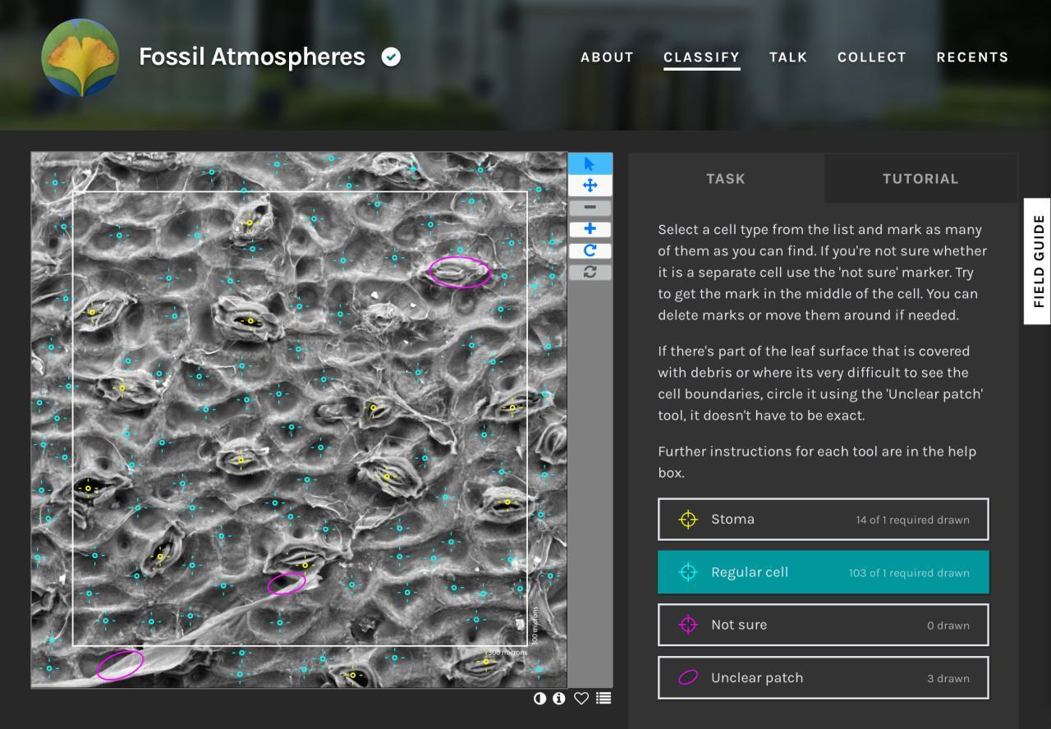Viewport: 1051px width, 729px height.
Task: Open the Field Guide side panel
Action: click(1038, 261)
